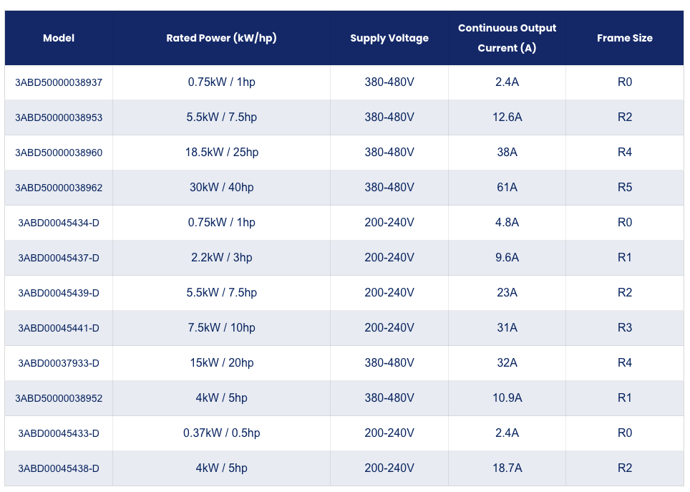This screenshot has width=690, height=492.
Task: Click model 3ABD00045438-D
Action: 59,468
